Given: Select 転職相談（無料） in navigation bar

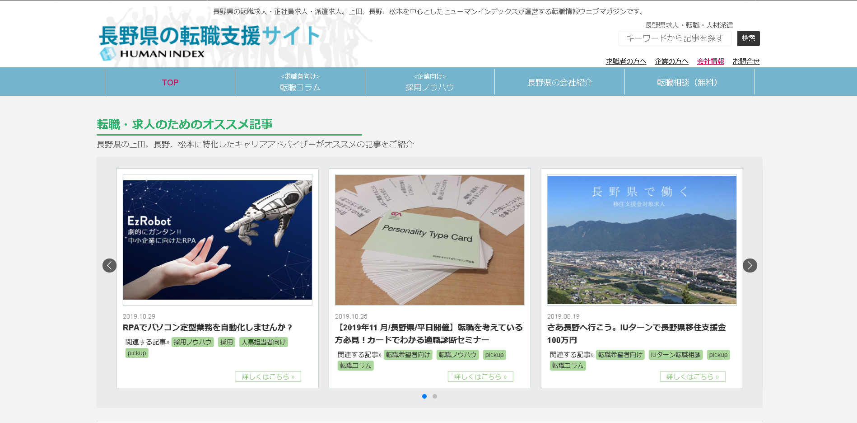Looking at the screenshot, I should pos(689,82).
